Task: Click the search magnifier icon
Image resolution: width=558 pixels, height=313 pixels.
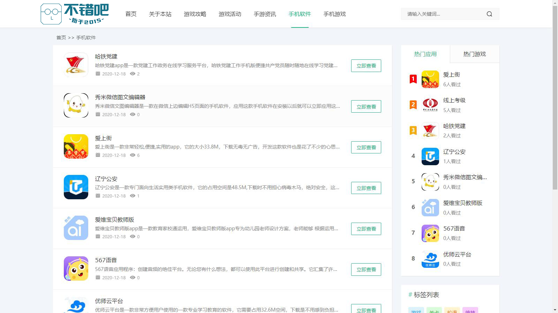Action: tap(489, 14)
